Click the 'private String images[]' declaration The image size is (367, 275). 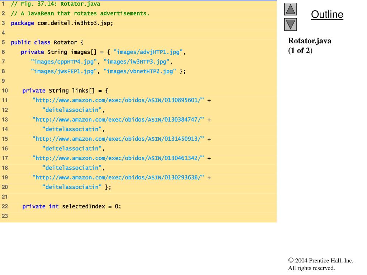click(58, 52)
